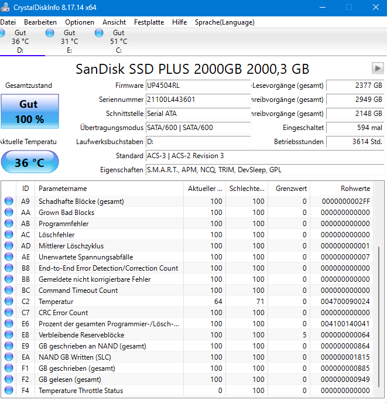Open the Sprache(Language) menu
This screenshot has height=403, width=387.
pos(225,22)
